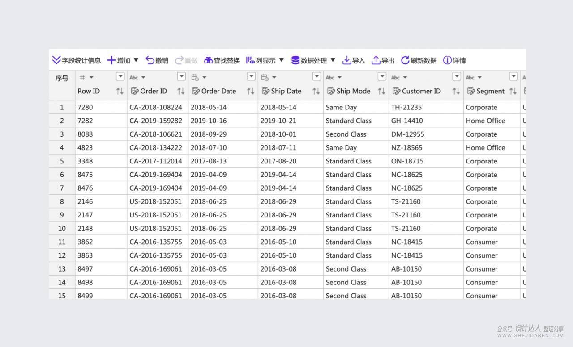The image size is (573, 347).
Task: Click the edit icon beside Ship Date
Action: pos(265,91)
